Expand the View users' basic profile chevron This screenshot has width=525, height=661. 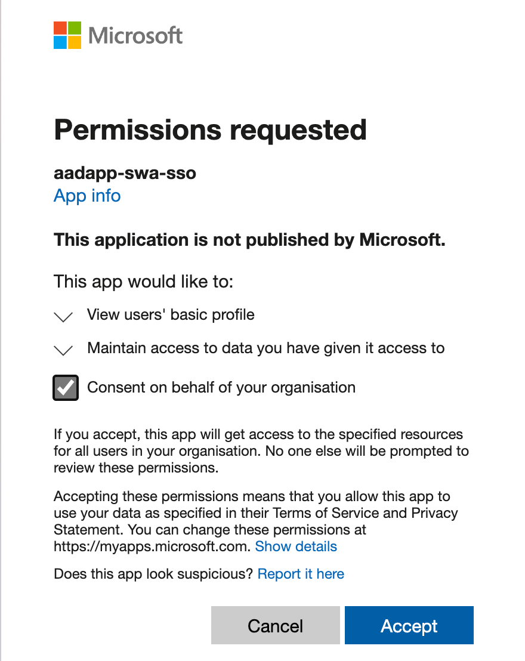(64, 317)
